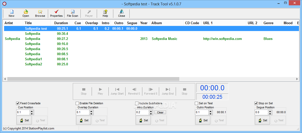The image size is (302, 133).
Task: Click the Jump End button
Action: pos(168,92)
